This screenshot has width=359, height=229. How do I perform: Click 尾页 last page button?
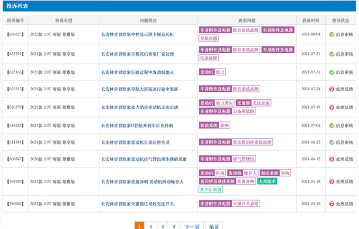[x=214, y=226]
